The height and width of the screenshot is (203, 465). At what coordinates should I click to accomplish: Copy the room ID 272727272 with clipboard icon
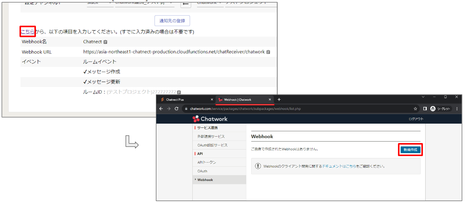pyautogui.click(x=179, y=92)
